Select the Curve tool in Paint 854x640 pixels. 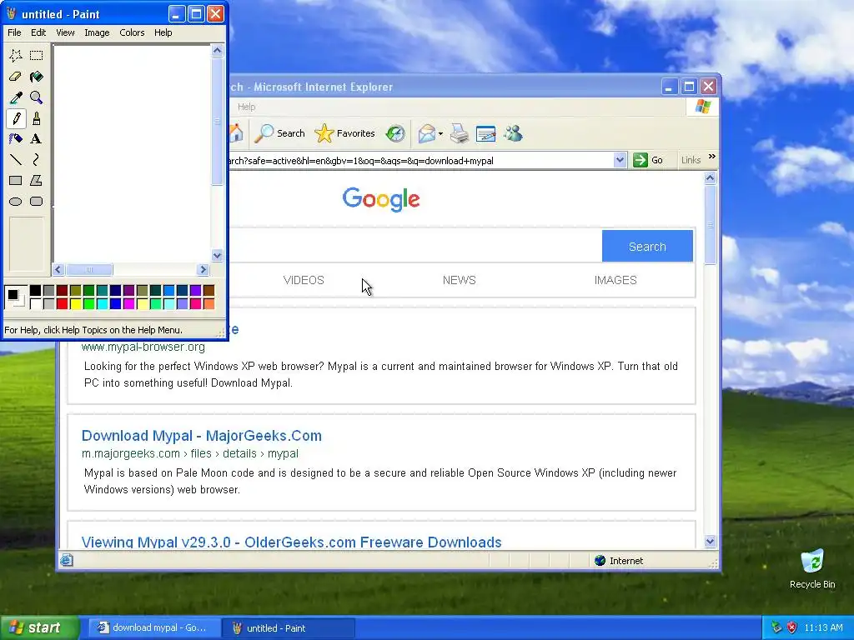[x=37, y=159]
